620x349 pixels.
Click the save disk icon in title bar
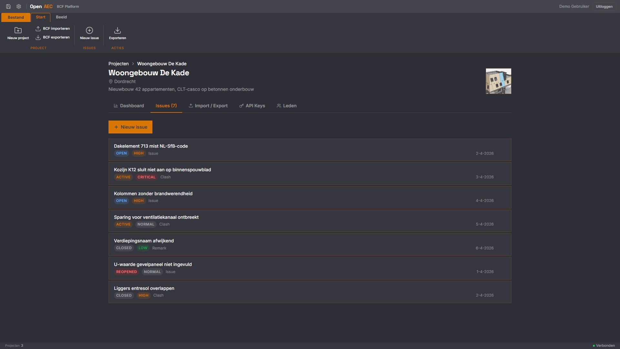[8, 6]
